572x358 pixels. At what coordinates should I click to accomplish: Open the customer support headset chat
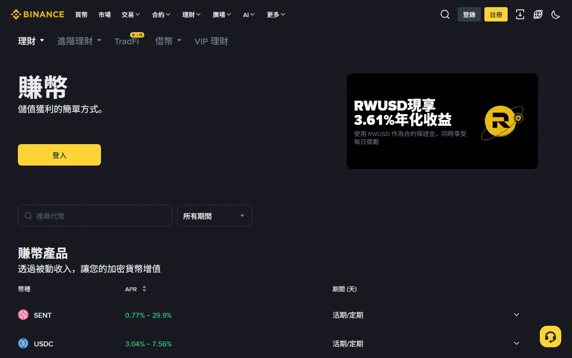coord(551,337)
